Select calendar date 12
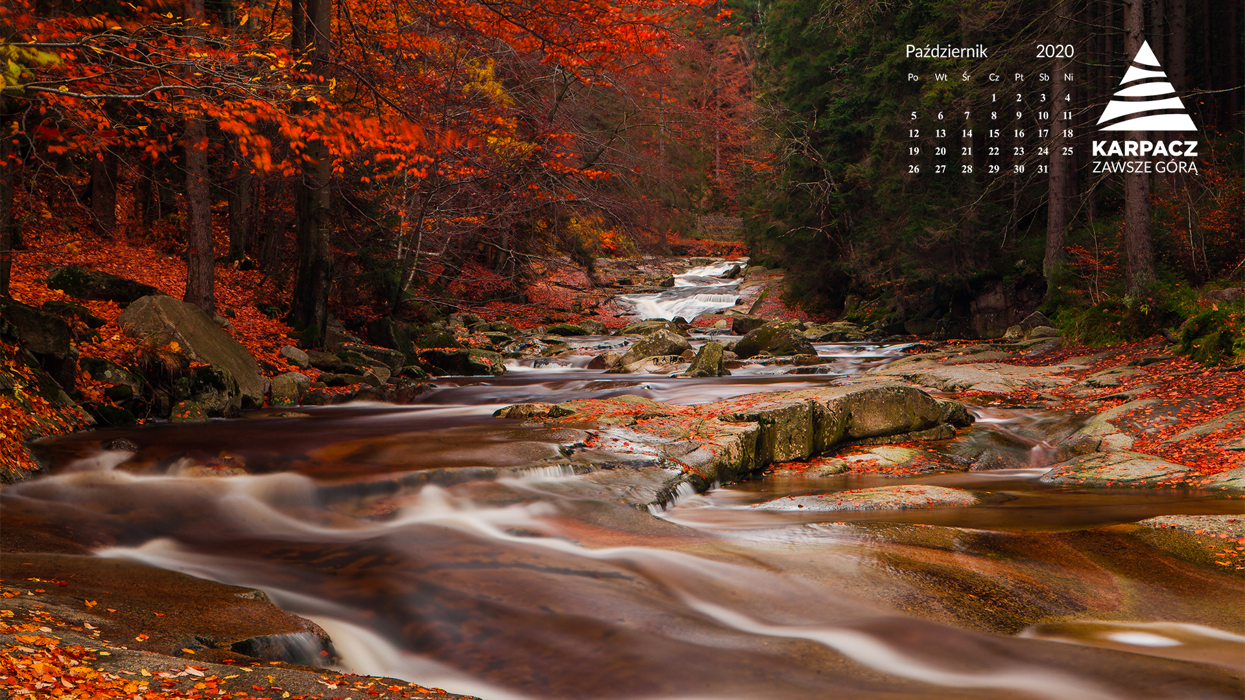 point(914,134)
